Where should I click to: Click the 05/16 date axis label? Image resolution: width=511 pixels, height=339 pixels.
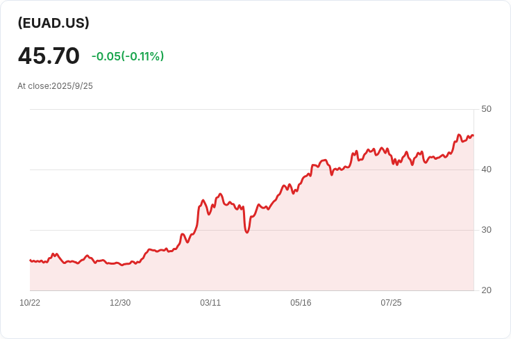pos(301,303)
